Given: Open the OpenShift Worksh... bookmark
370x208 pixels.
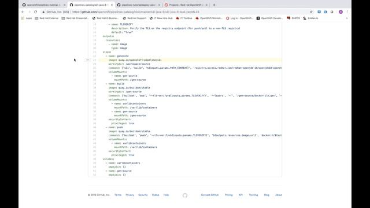Looking at the screenshot, I should pos(209,18).
